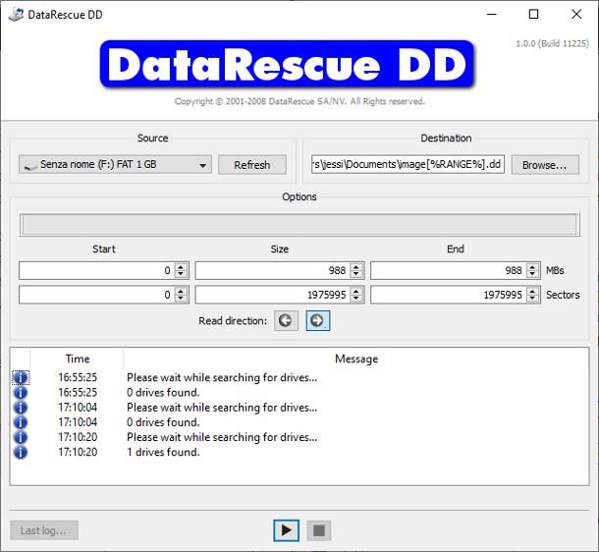Select message '0 drives found.' at 16:55:25
This screenshot has width=599, height=552.
point(163,392)
